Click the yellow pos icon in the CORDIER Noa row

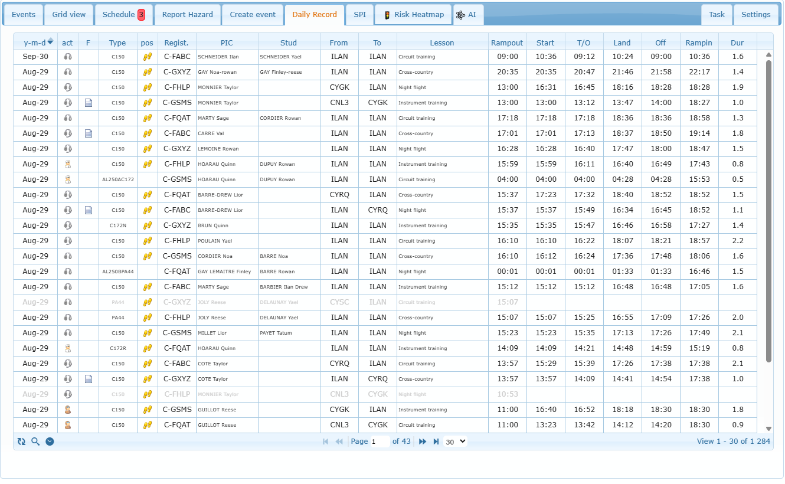[148, 256]
